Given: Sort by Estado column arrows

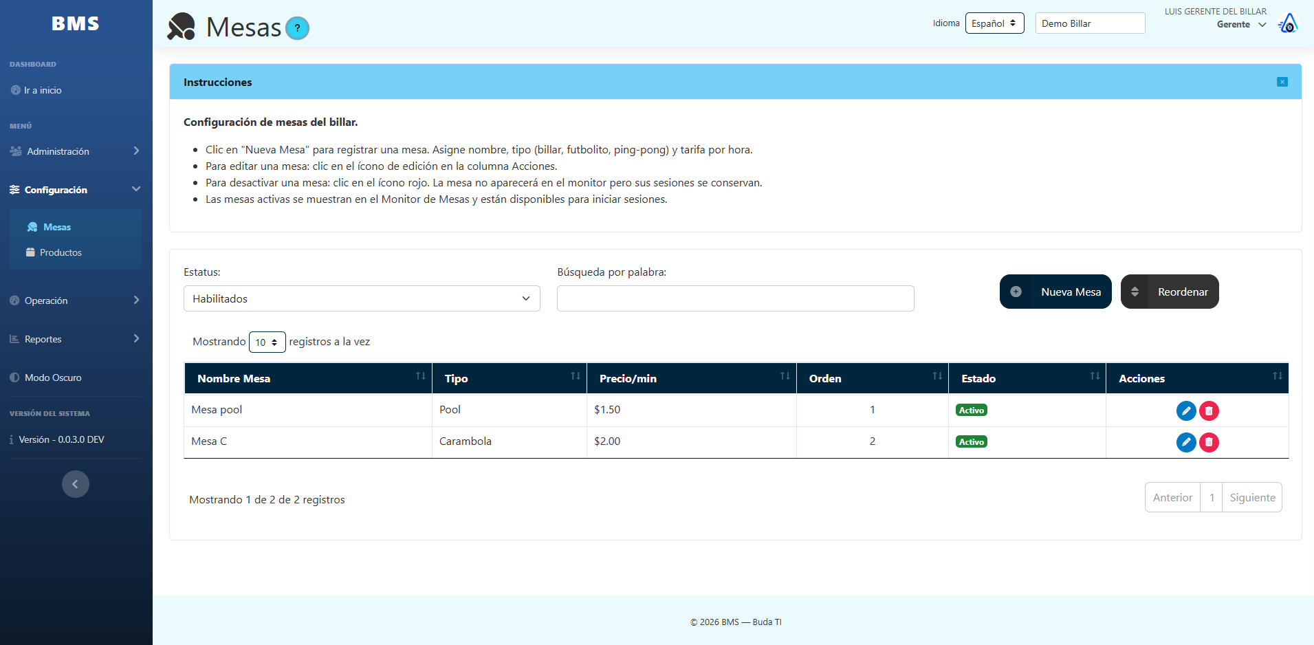Looking at the screenshot, I should coord(1095,376).
